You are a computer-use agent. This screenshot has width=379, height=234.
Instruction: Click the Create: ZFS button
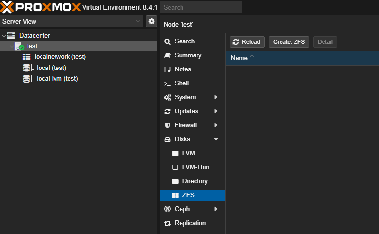coord(289,42)
